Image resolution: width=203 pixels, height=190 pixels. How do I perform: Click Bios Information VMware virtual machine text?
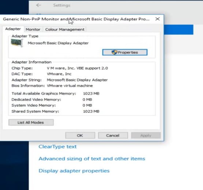click(x=70, y=85)
